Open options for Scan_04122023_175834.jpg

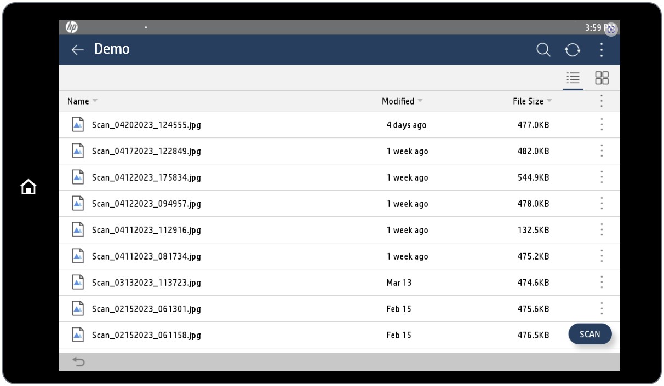[x=602, y=177]
